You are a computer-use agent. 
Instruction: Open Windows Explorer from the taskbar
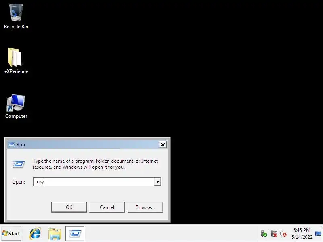(55, 234)
